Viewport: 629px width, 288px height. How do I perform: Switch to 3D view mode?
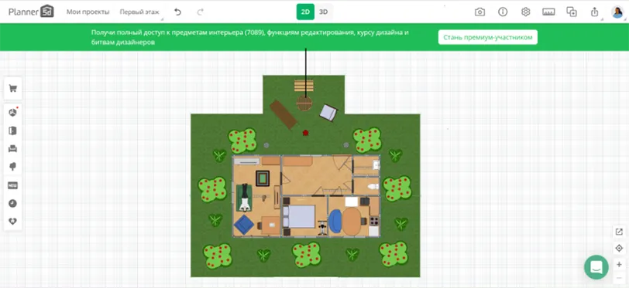click(323, 12)
